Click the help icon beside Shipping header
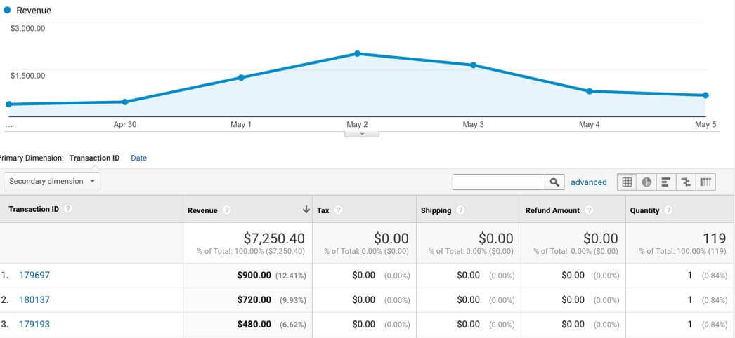Screen dimensions: 735x338 click(x=460, y=210)
